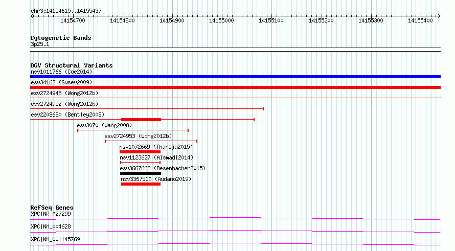Click the red bar under nsv1072669

point(140,152)
